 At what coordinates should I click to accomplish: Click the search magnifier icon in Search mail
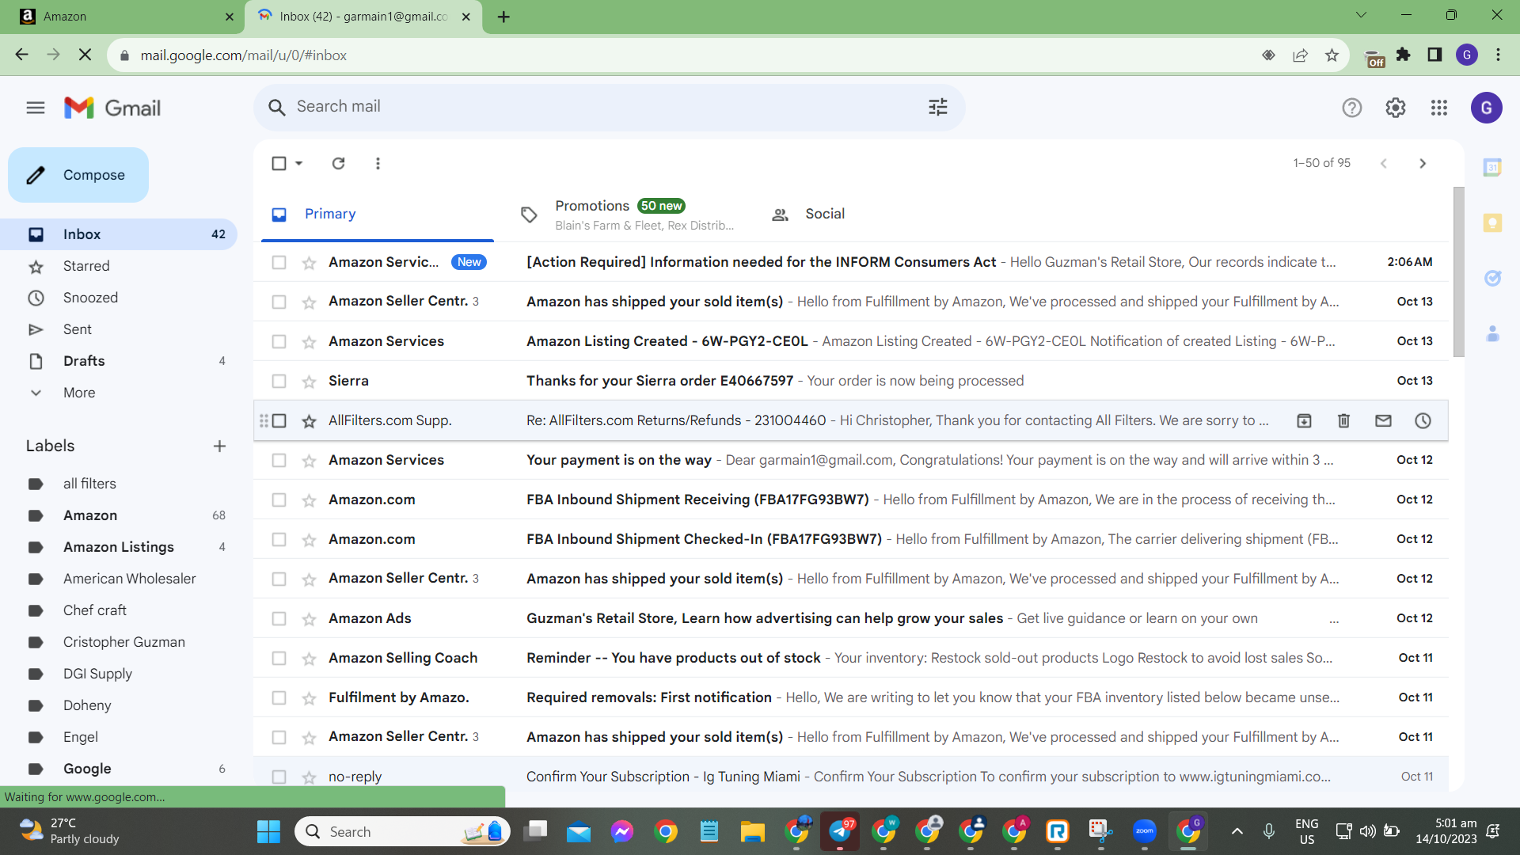[x=276, y=107]
